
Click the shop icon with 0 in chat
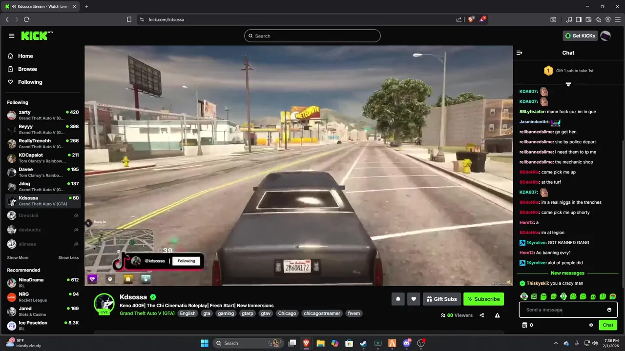[x=525, y=325]
